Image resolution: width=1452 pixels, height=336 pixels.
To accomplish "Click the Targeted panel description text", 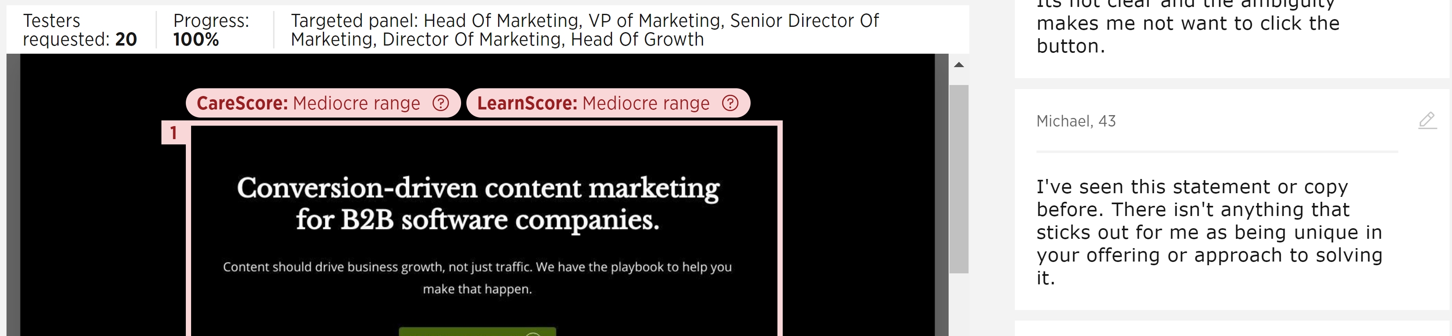I will click(585, 30).
